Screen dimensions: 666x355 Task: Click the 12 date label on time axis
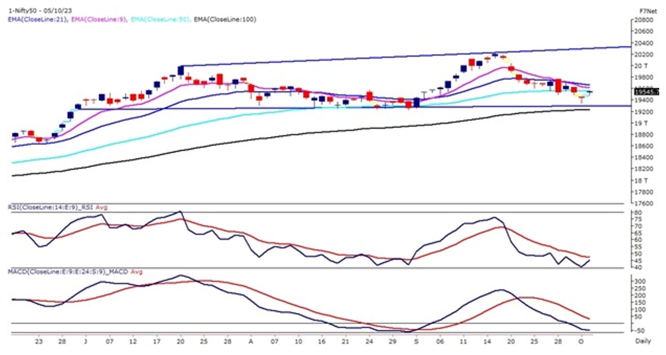click(133, 341)
